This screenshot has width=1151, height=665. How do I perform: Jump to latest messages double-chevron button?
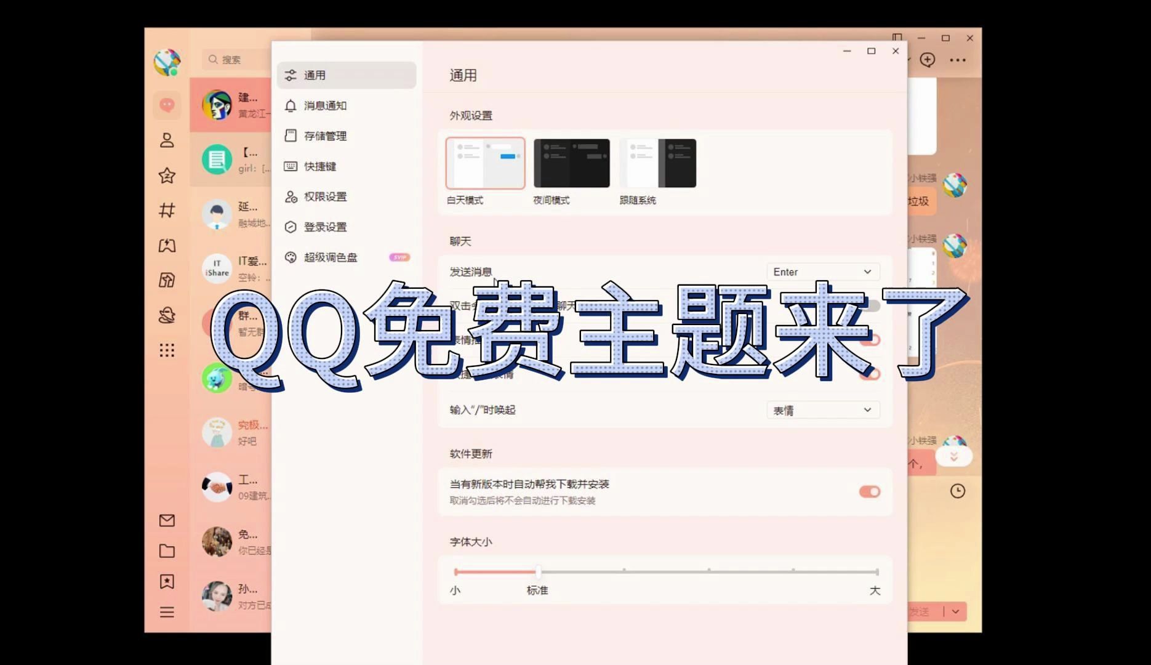click(953, 456)
